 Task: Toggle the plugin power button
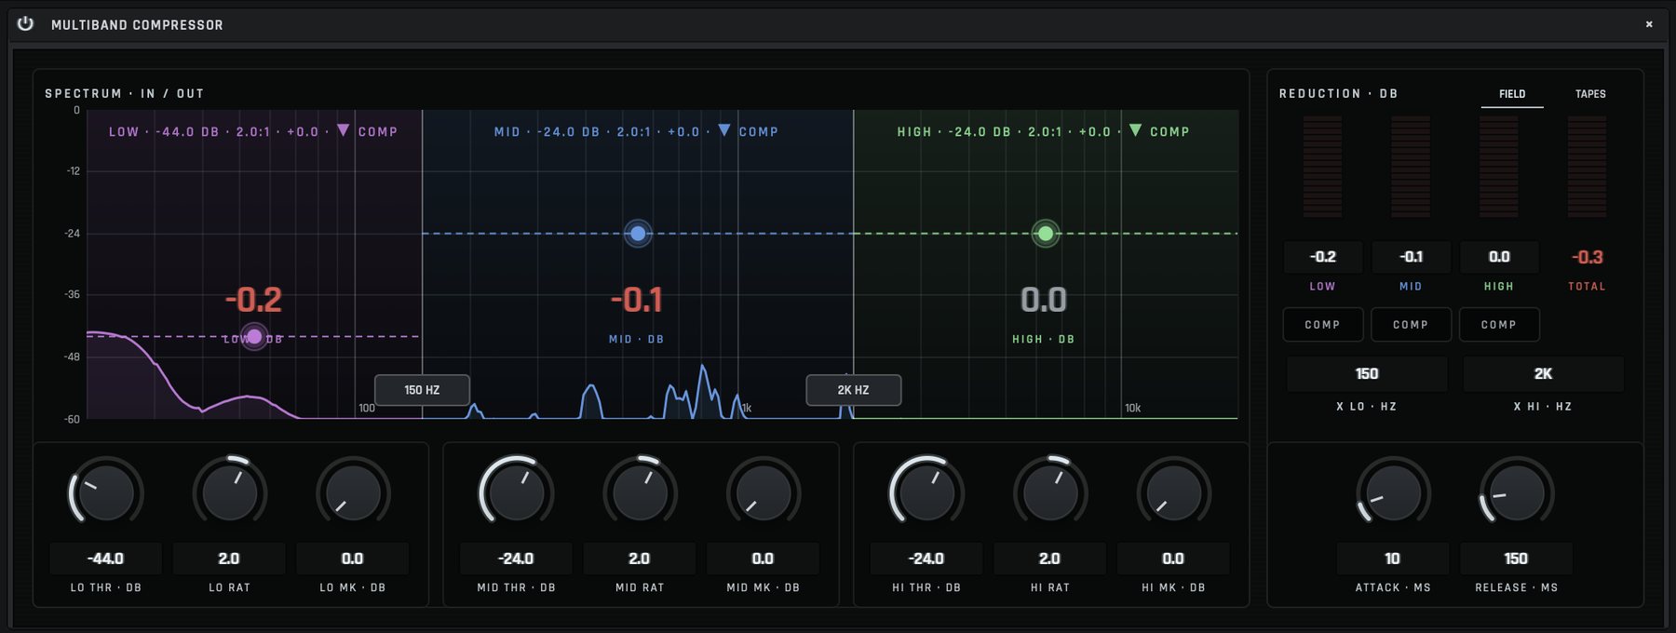25,24
